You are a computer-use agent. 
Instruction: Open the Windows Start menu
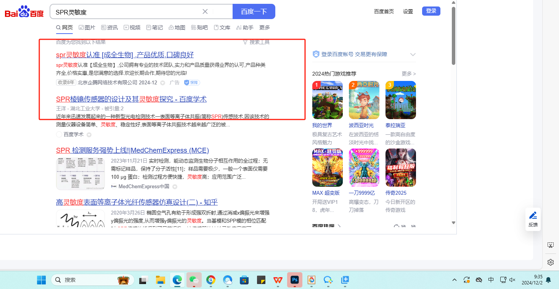point(41,280)
